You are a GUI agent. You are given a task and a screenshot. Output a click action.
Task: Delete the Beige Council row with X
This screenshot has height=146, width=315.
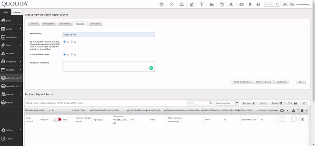click(x=302, y=119)
